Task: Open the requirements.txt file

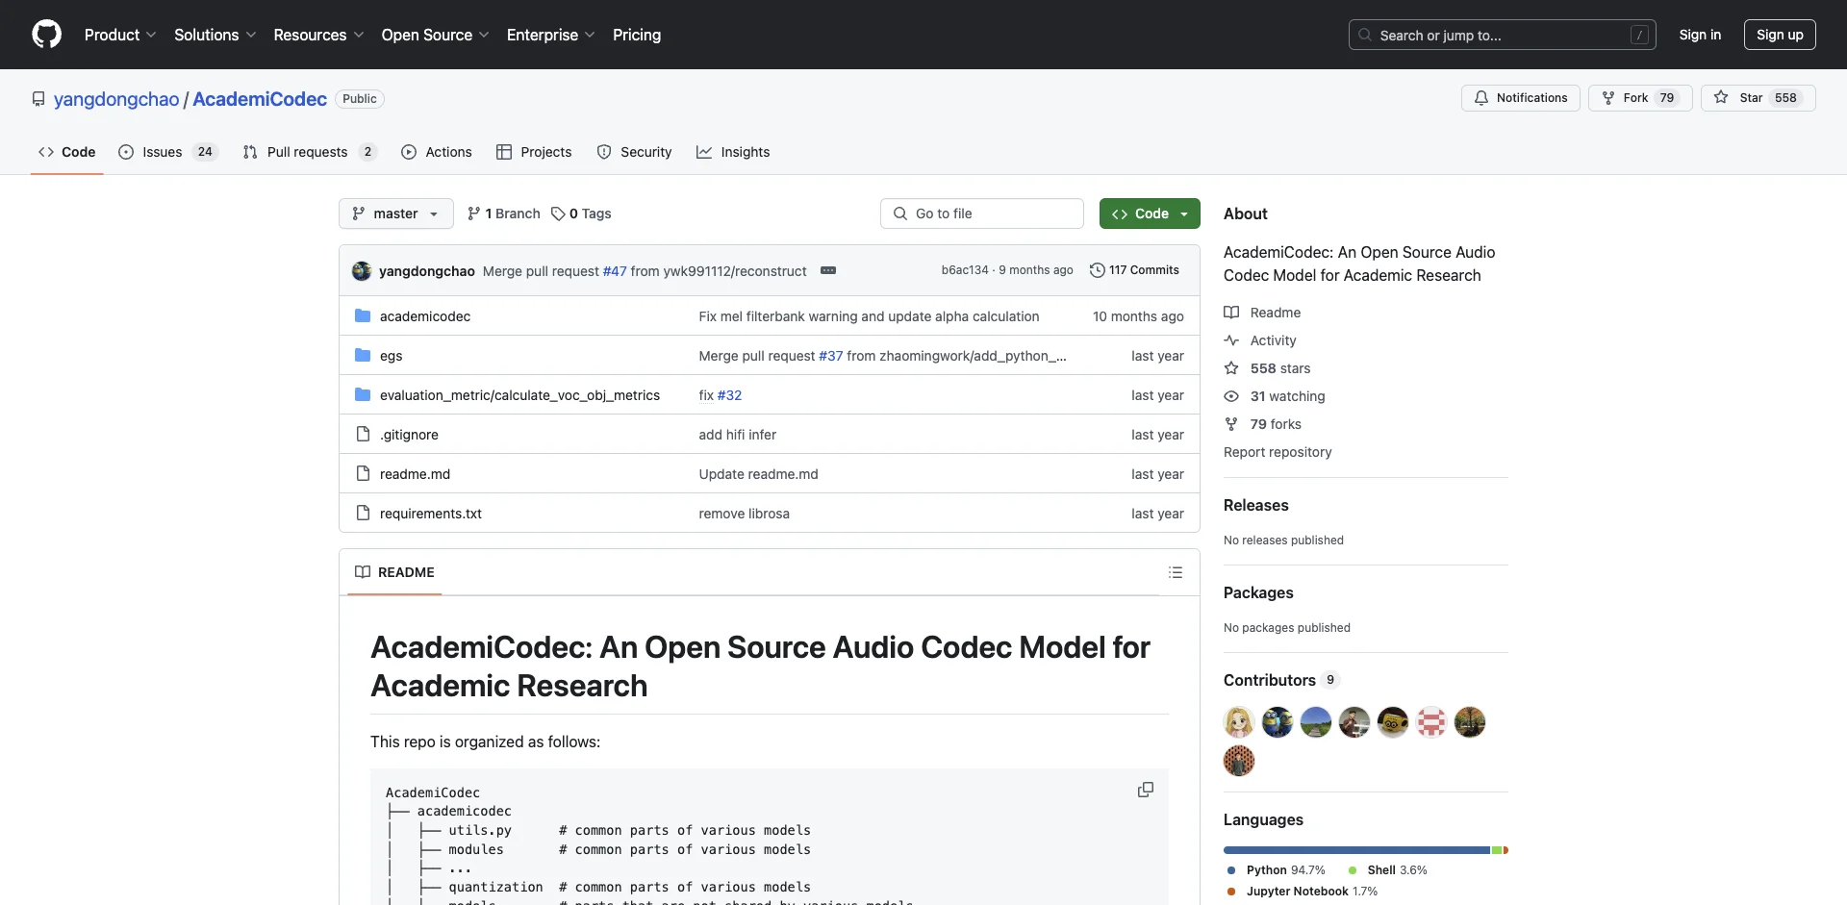Action: (x=430, y=514)
